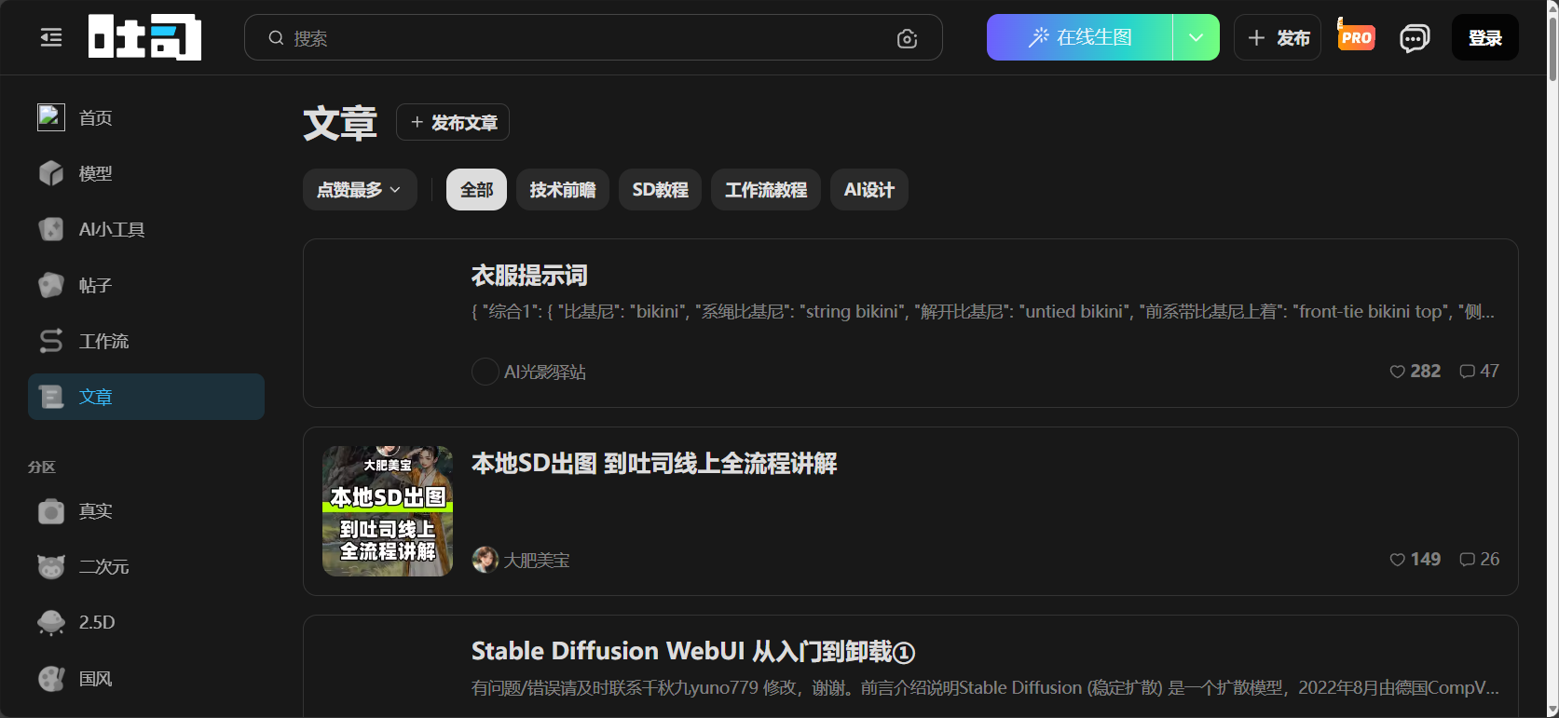Switch to the SD教程 filter tab
This screenshot has height=718, width=1559.
[660, 190]
